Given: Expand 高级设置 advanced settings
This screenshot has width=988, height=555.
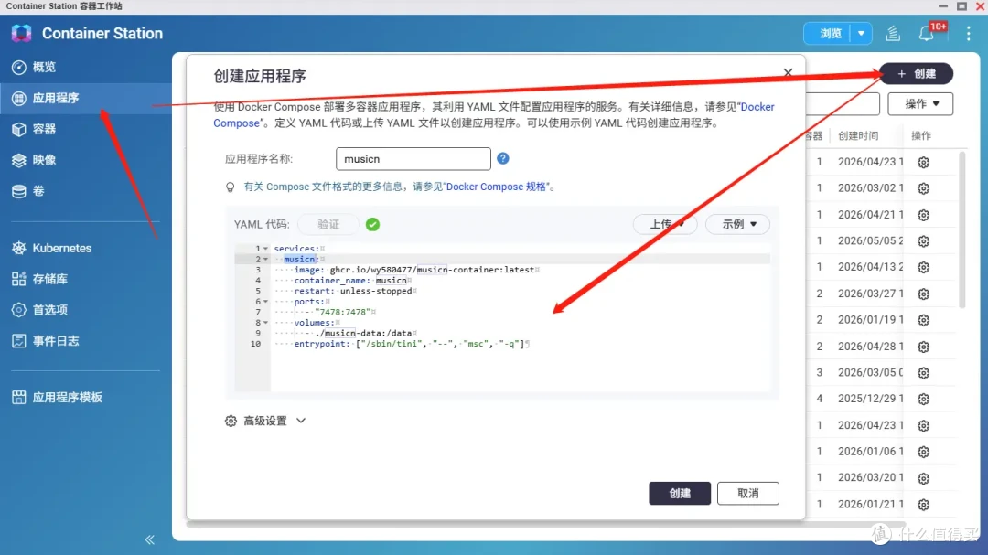Looking at the screenshot, I should [265, 421].
